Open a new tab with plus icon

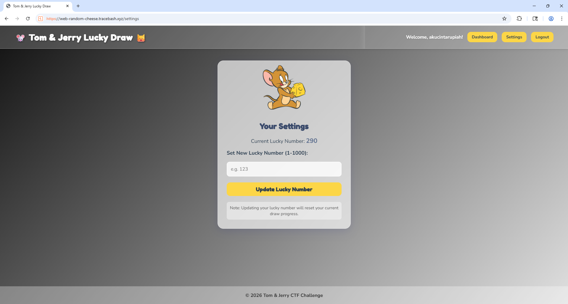[78, 6]
